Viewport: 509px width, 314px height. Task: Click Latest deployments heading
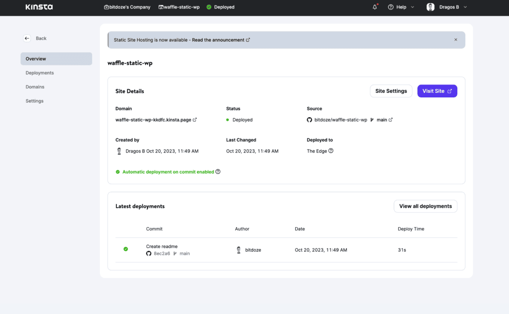coord(140,206)
